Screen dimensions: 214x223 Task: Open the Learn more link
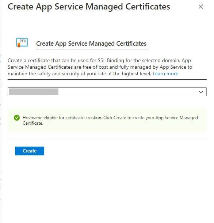tap(165, 74)
